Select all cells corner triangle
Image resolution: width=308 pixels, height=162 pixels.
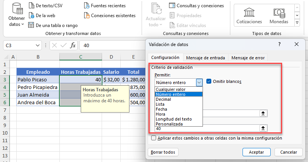pyautogui.click(x=6, y=57)
